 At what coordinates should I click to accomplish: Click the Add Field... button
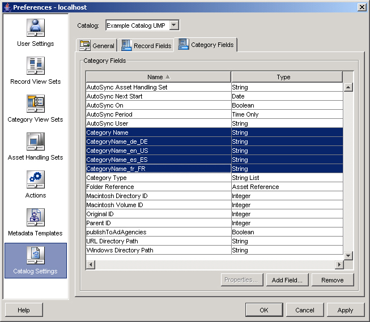287,280
